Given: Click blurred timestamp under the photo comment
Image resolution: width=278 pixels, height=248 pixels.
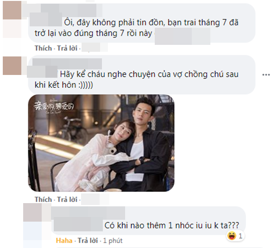Looking at the screenshot, I should (x=95, y=199).
